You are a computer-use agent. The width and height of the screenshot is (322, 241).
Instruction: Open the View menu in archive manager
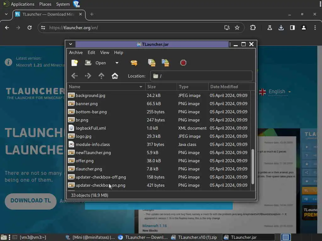coord(104,52)
